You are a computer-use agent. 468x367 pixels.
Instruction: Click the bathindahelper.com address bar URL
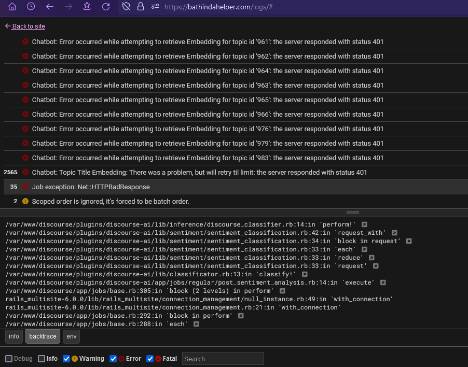[218, 7]
